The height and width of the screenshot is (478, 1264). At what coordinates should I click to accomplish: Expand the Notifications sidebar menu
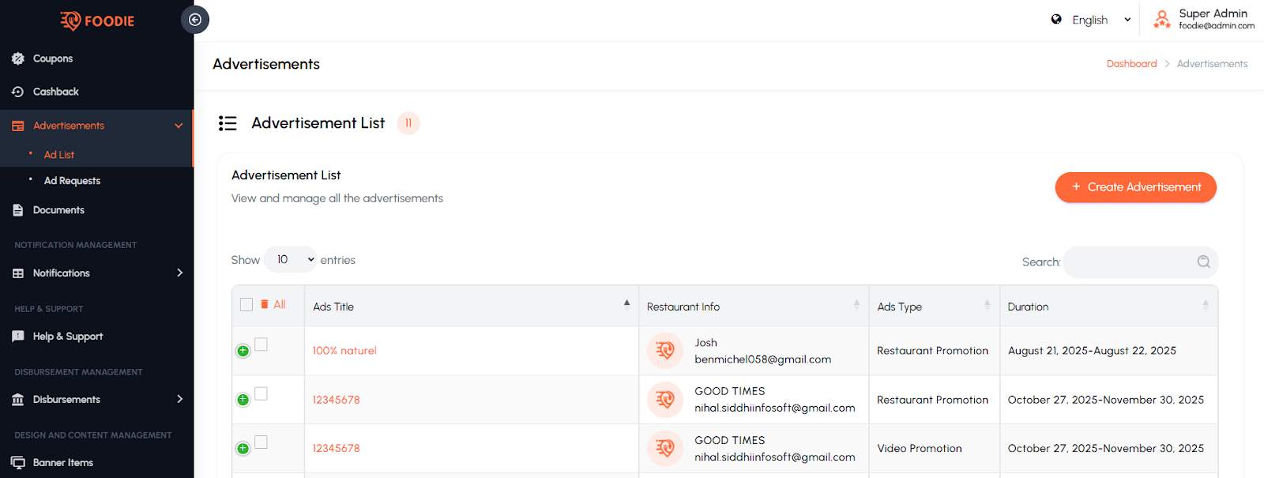coord(96,273)
